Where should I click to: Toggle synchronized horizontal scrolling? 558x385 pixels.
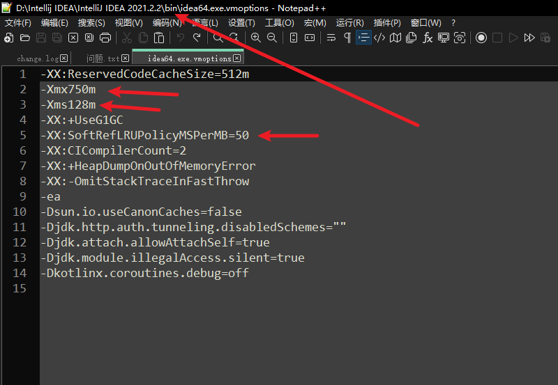pyautogui.click(x=310, y=38)
